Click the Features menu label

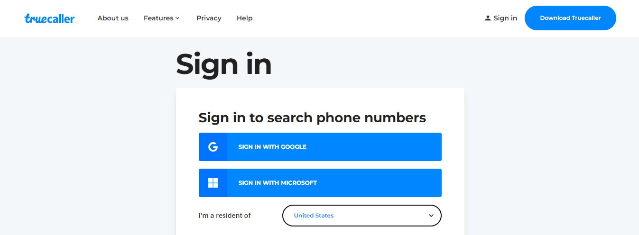point(158,18)
